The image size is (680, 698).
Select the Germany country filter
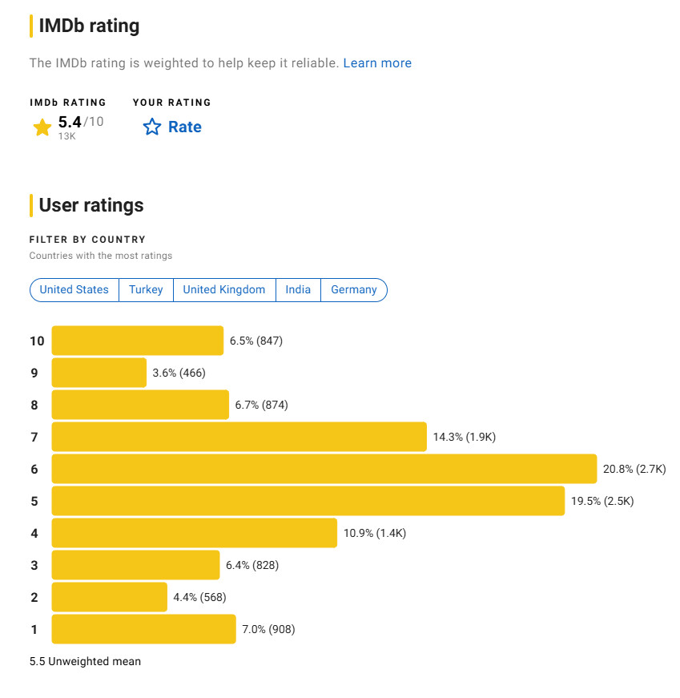pos(353,290)
